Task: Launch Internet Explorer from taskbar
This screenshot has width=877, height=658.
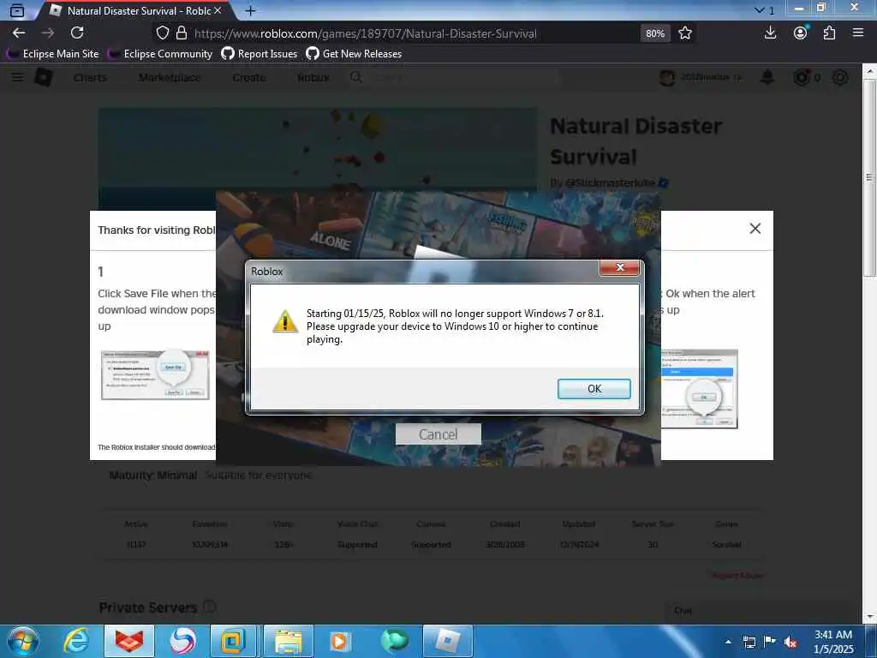Action: [x=76, y=641]
